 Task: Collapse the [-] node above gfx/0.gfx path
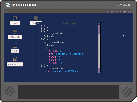coord(43,31)
